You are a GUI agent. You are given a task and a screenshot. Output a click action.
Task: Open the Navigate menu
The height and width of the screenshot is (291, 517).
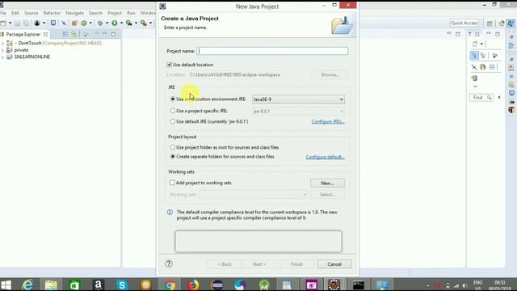click(74, 13)
